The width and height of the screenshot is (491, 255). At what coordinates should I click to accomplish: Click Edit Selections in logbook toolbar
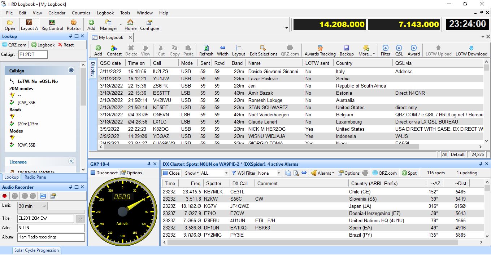pos(264,50)
